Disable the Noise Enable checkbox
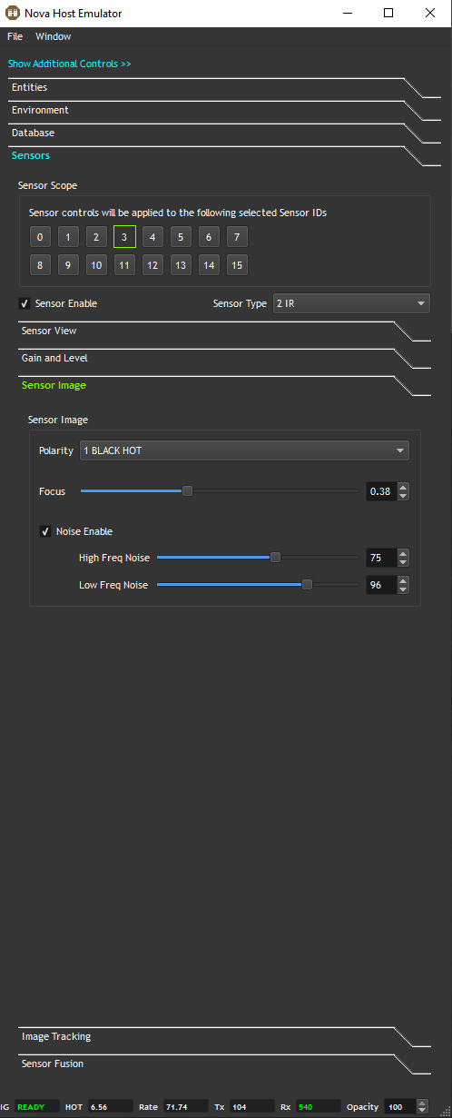The width and height of the screenshot is (452, 1118). pyautogui.click(x=45, y=531)
